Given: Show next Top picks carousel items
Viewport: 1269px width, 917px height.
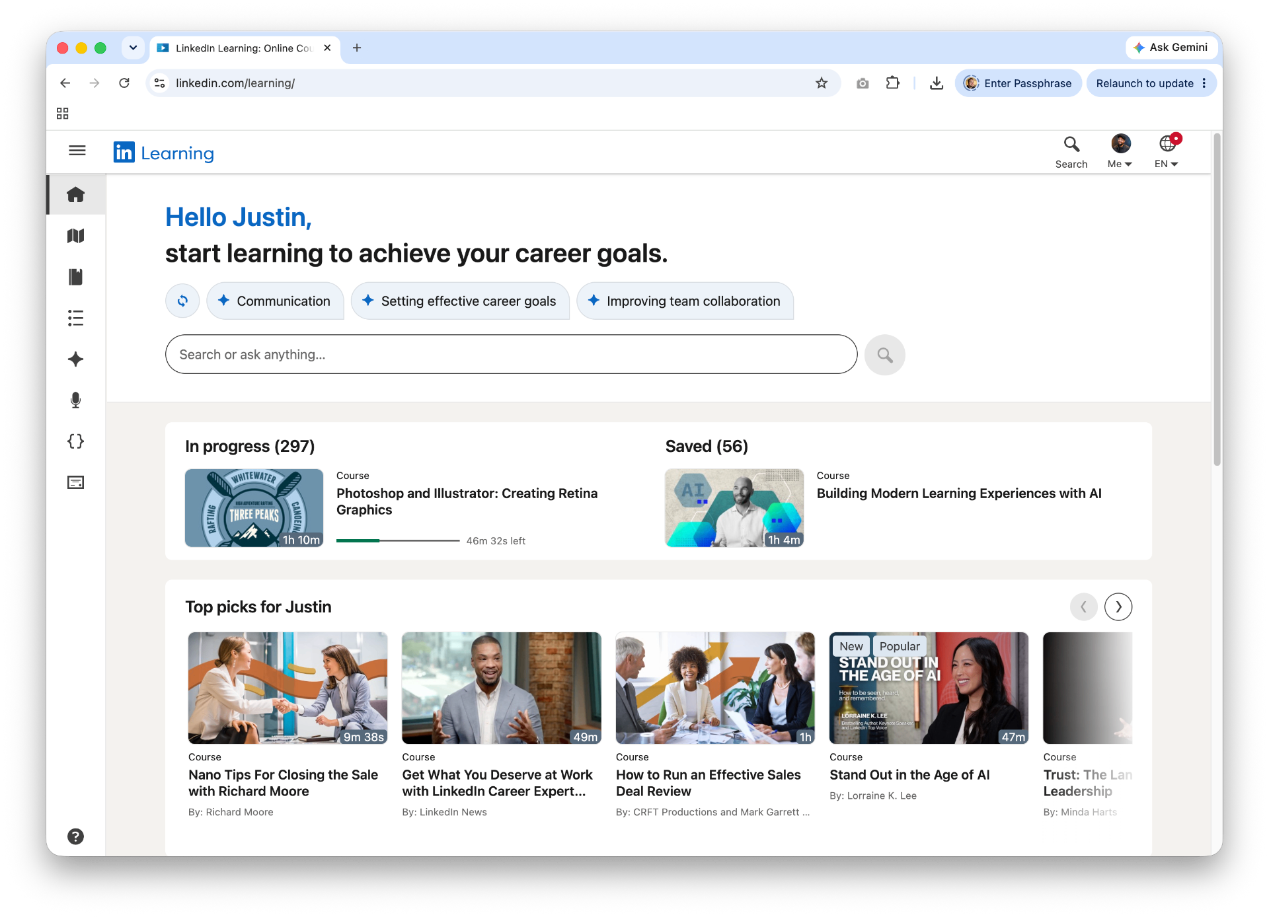Looking at the screenshot, I should pos(1118,606).
